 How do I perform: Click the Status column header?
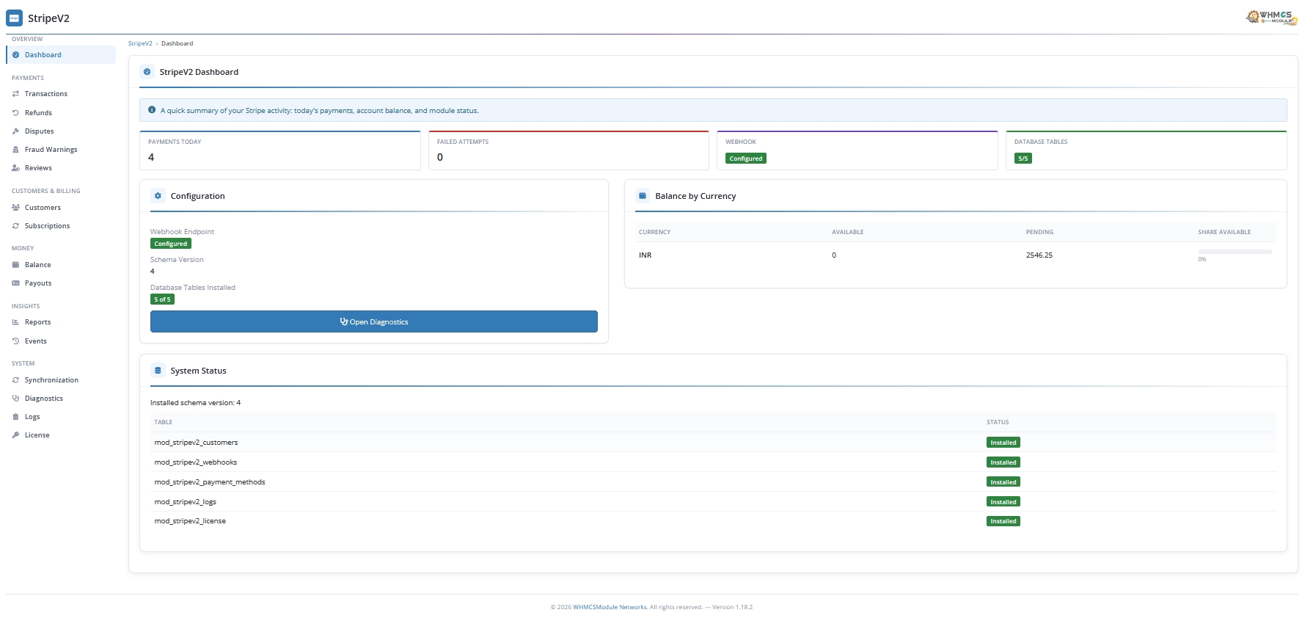pyautogui.click(x=998, y=422)
